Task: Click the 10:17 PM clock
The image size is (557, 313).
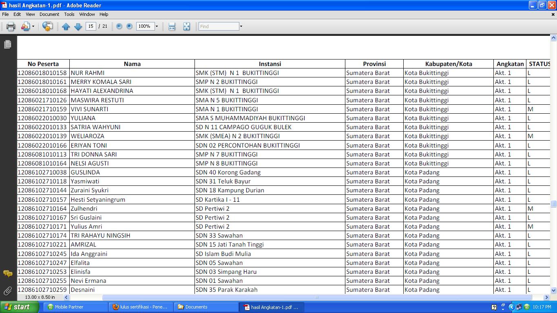Action: click(x=542, y=307)
